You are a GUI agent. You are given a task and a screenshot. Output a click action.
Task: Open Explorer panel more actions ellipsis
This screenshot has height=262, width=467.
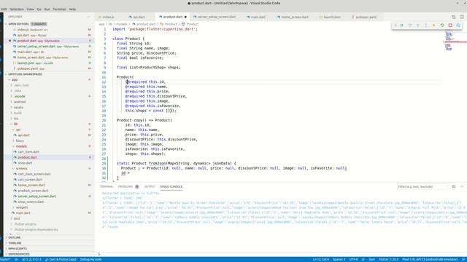click(x=88, y=17)
